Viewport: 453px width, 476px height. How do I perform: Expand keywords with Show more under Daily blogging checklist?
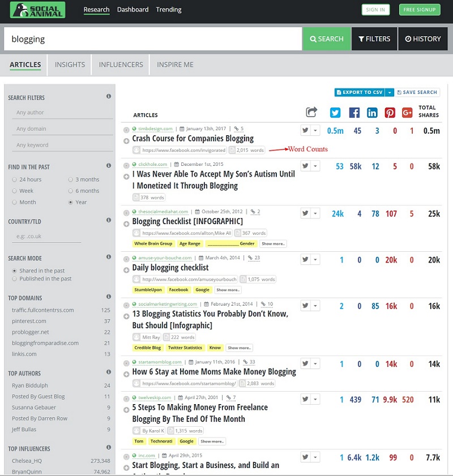[x=228, y=290]
